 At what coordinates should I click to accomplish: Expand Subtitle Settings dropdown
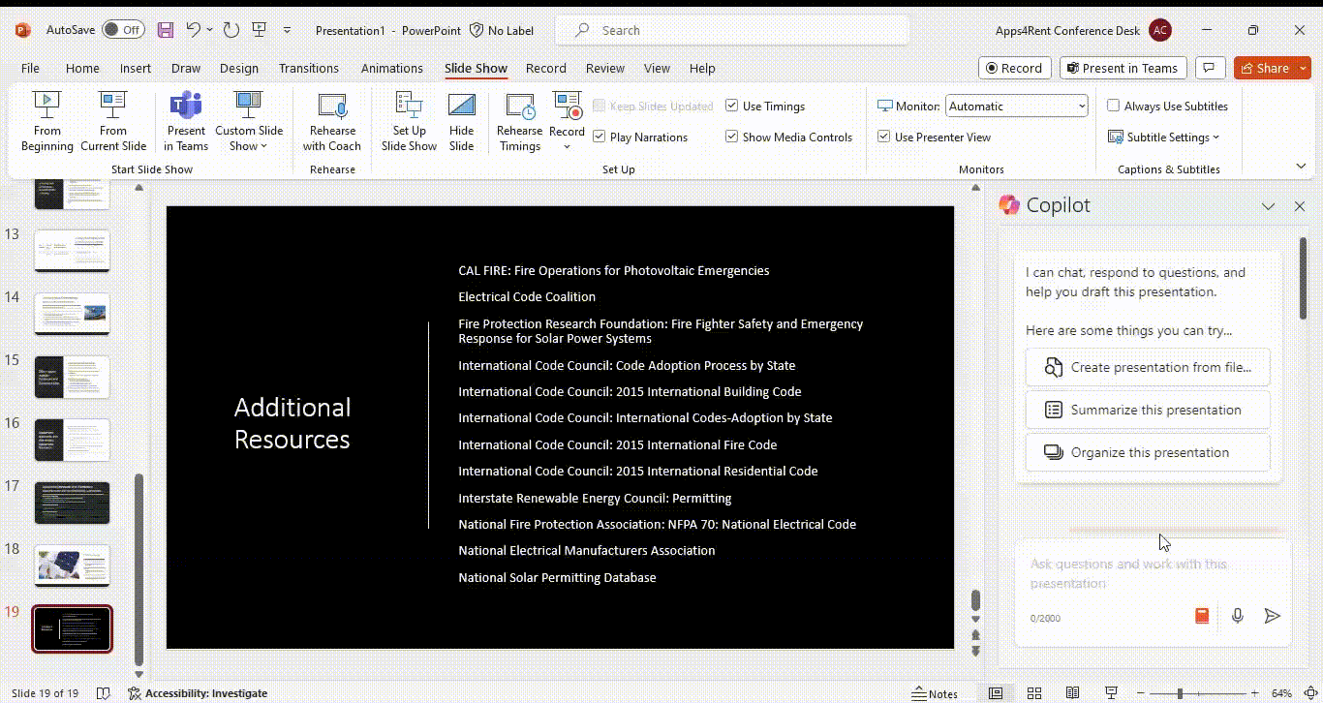click(1163, 138)
